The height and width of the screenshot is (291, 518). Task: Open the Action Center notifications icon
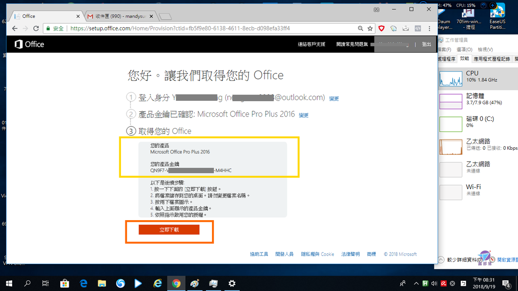(x=506, y=283)
